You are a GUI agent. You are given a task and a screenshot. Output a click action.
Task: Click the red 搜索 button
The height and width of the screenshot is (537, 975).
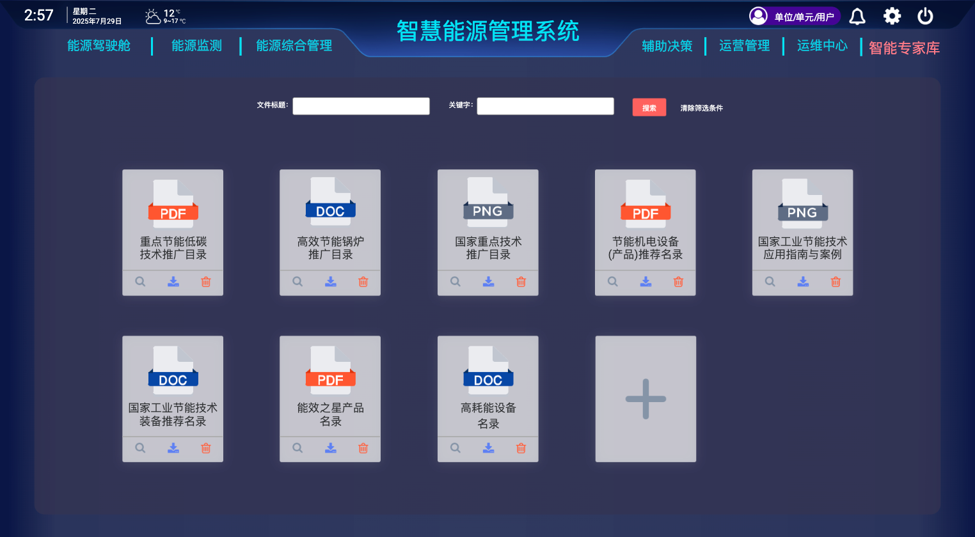coord(649,107)
